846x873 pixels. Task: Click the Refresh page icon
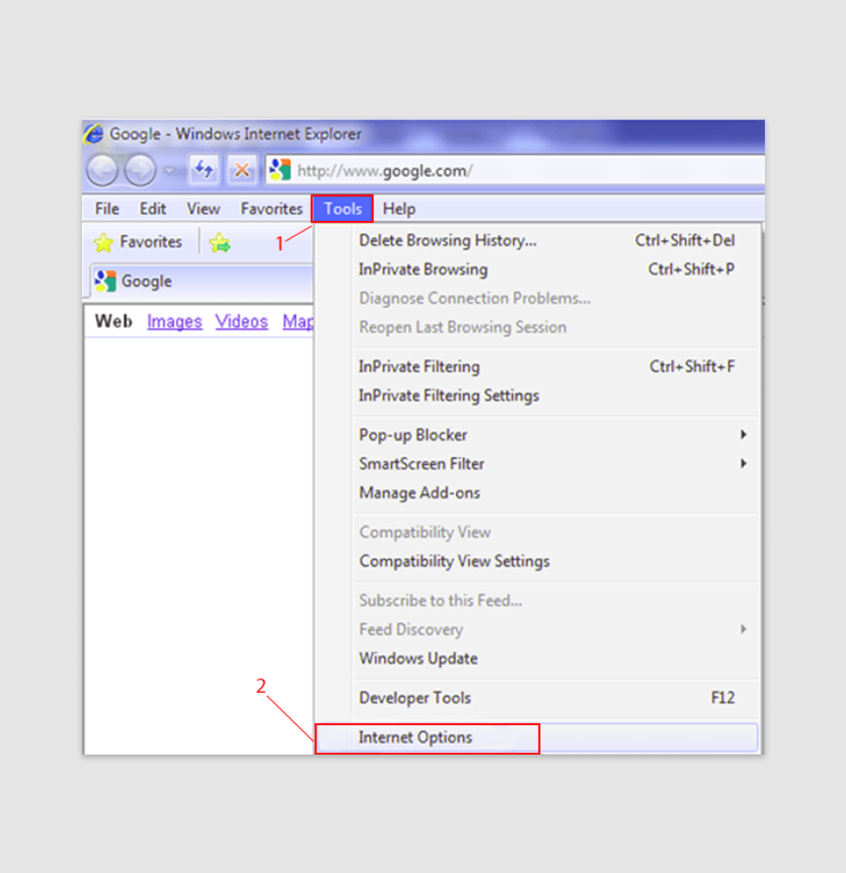(204, 169)
